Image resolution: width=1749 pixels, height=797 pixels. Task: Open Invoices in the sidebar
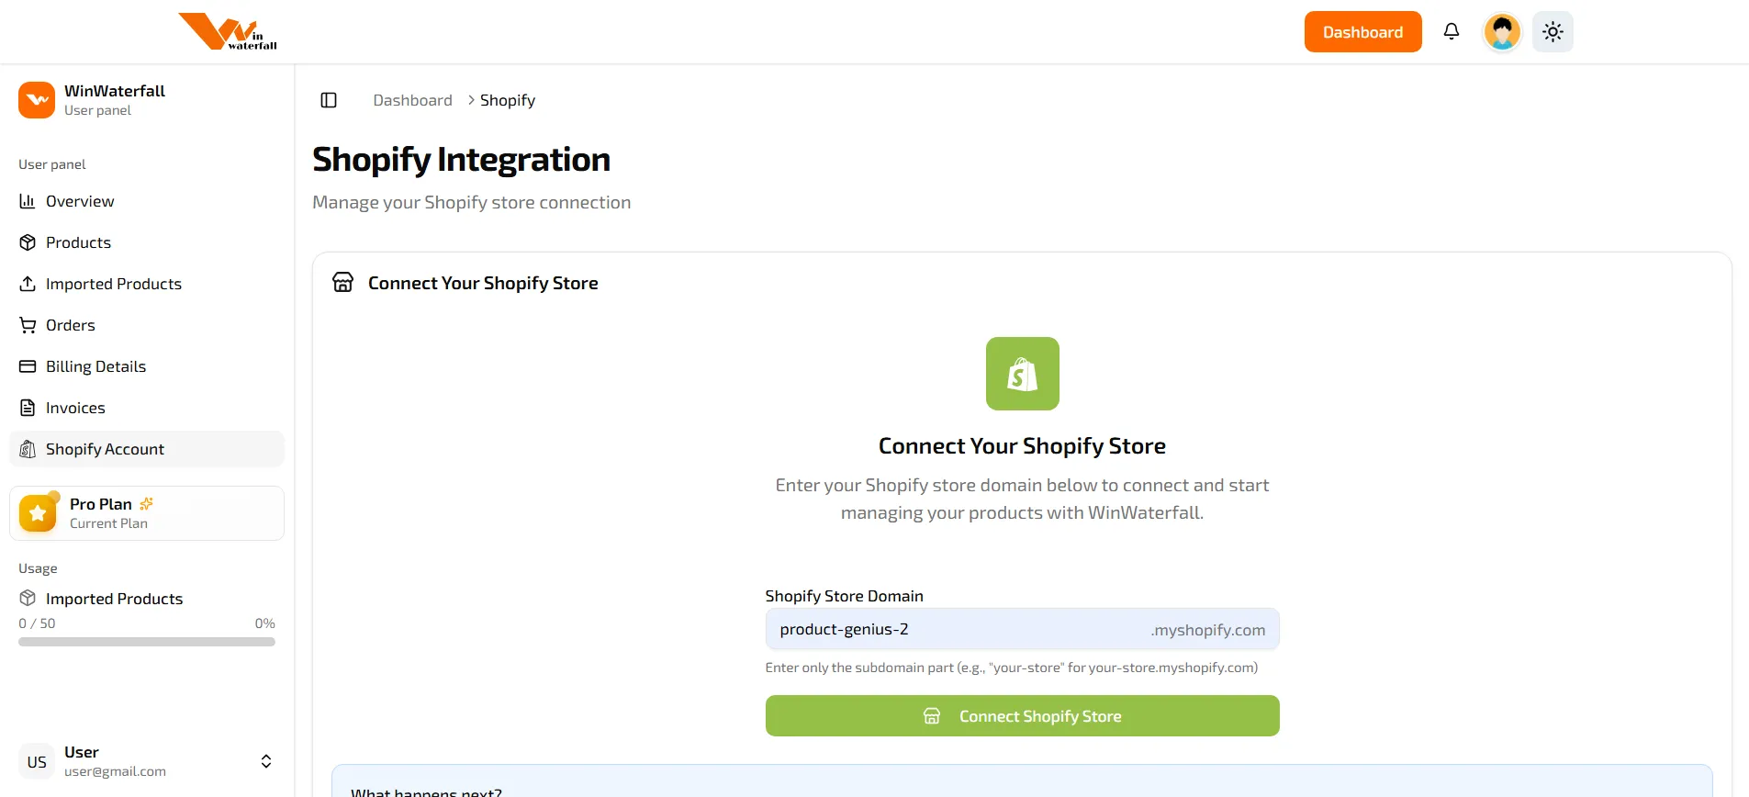147,408
